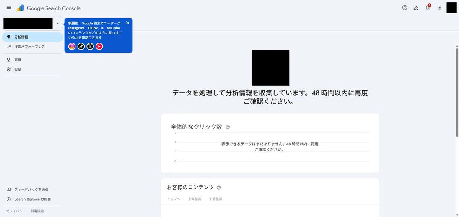459x217 pixels.
Task: Click the info icon beside Search Console の概要
Action: (x=8, y=199)
